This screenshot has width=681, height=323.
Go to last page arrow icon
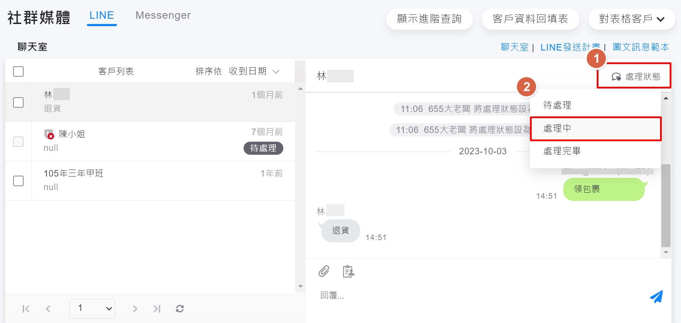click(157, 309)
